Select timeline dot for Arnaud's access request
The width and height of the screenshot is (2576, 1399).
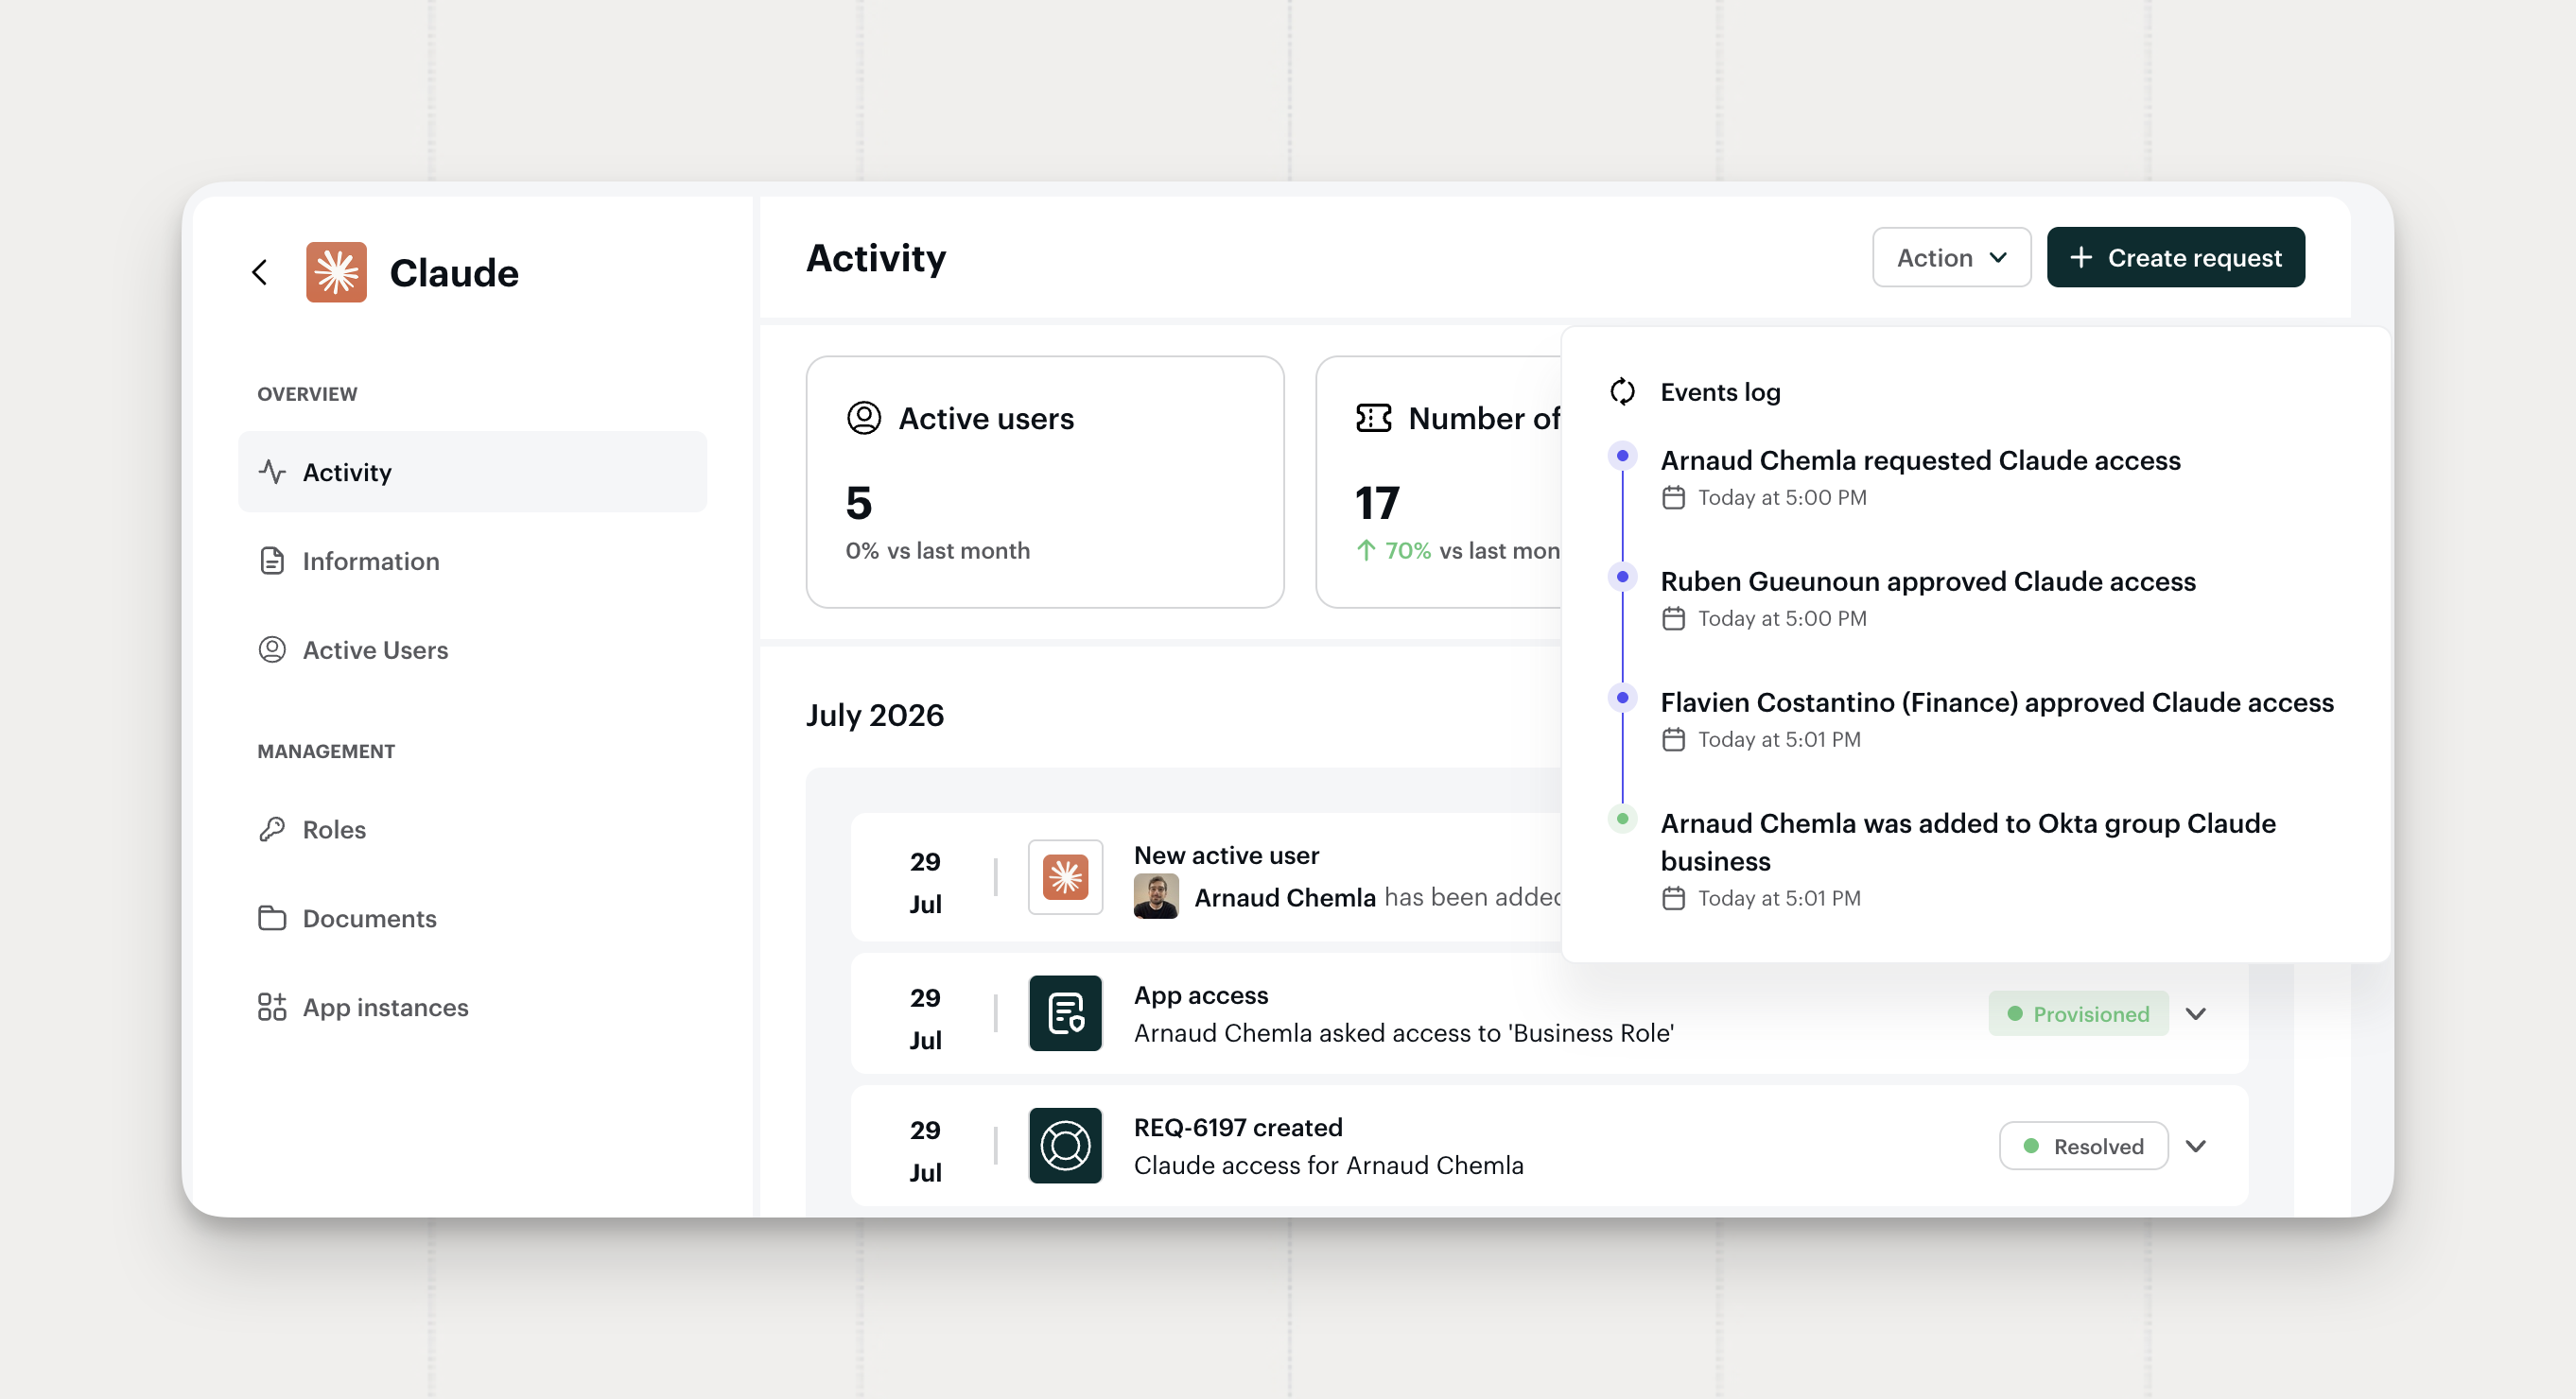coord(1623,456)
